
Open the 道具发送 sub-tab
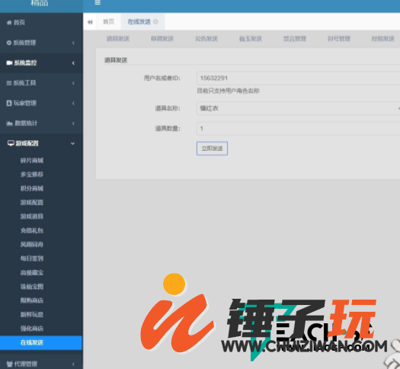pyautogui.click(x=118, y=39)
